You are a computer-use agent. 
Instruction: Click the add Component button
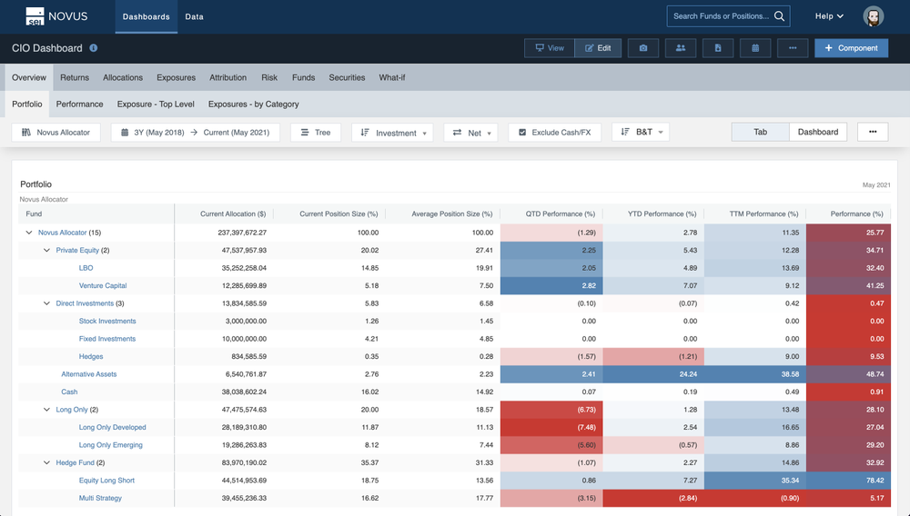(x=851, y=48)
